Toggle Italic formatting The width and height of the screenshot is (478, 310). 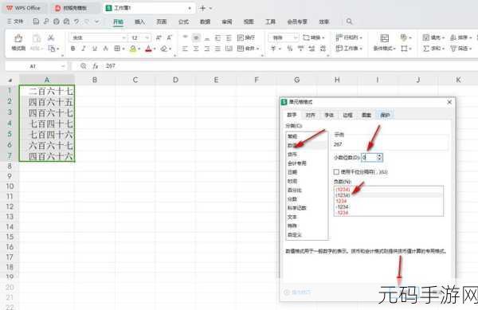(84, 49)
